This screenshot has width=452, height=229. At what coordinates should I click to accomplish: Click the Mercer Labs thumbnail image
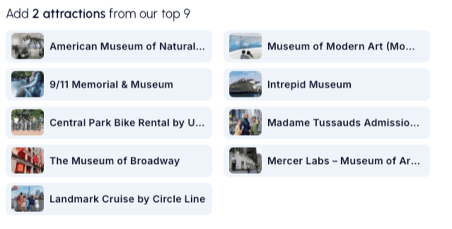coord(245,160)
